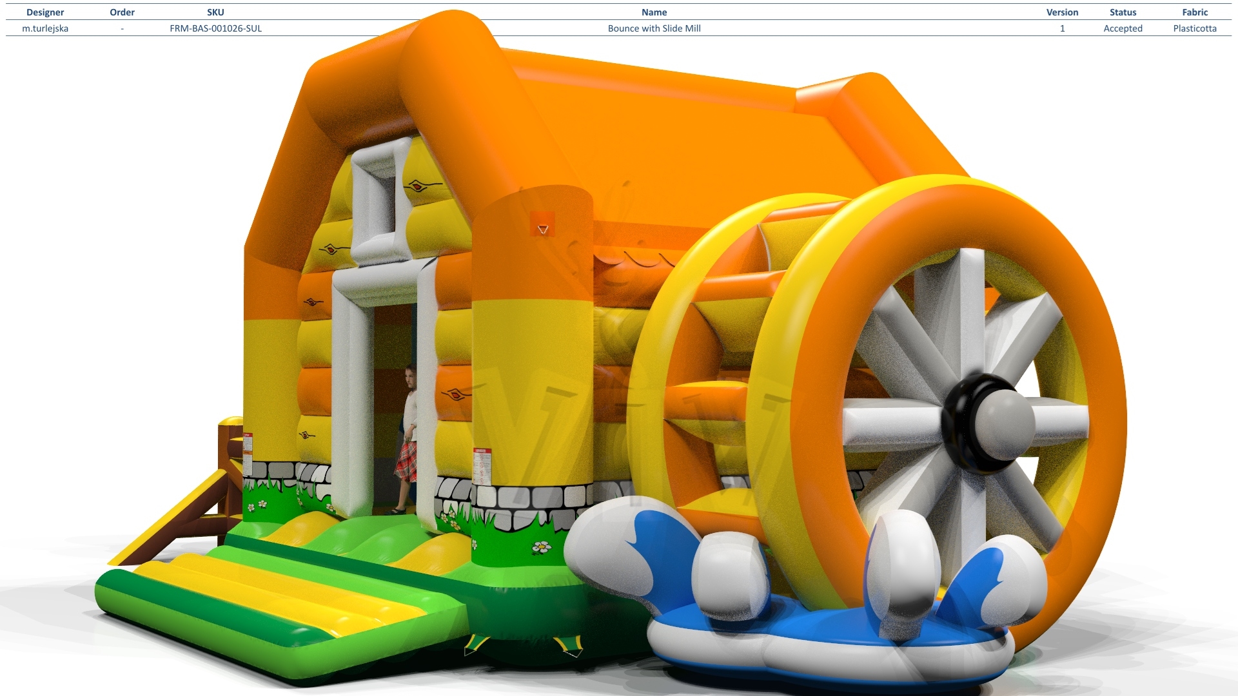1238x696 pixels.
Task: Click the Version column header
Action: tap(1062, 12)
